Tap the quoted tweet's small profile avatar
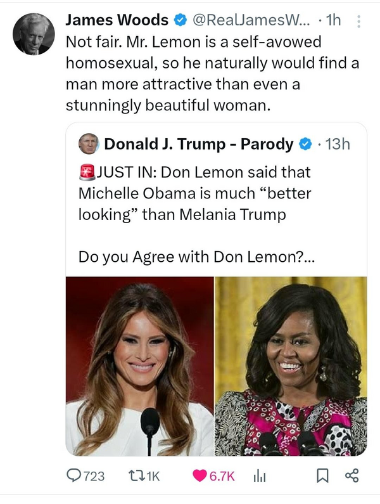Viewport: 380px width, 504px height. tap(89, 144)
